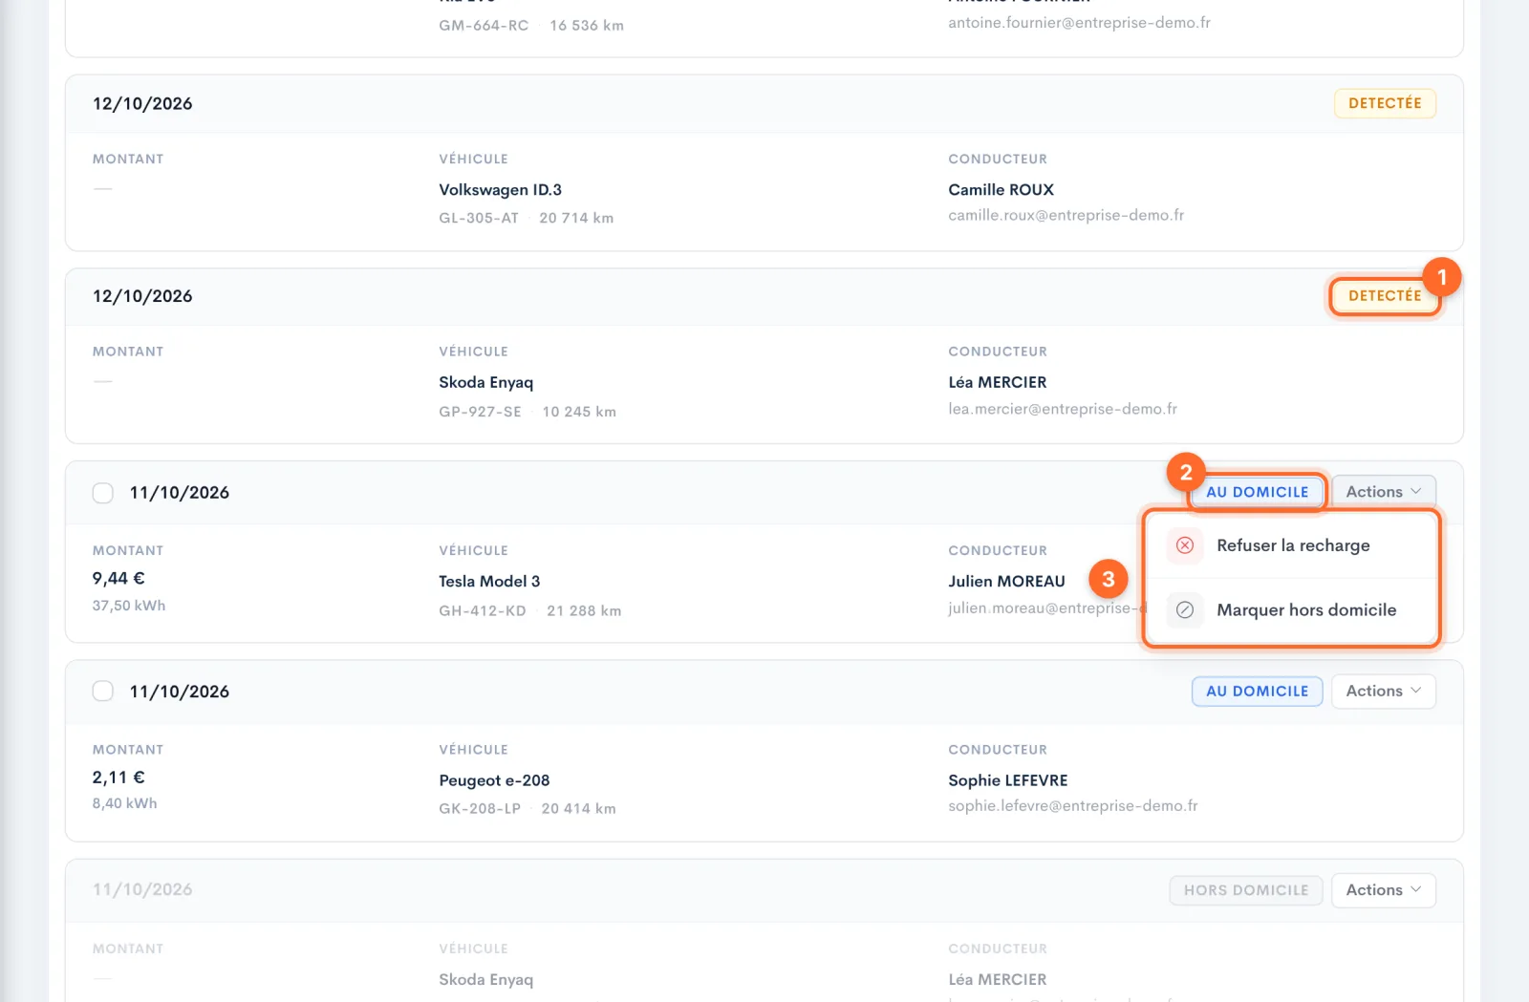1529x1002 pixels.
Task: Click the vehicle name Volkswagen ID.3
Action: [500, 190]
